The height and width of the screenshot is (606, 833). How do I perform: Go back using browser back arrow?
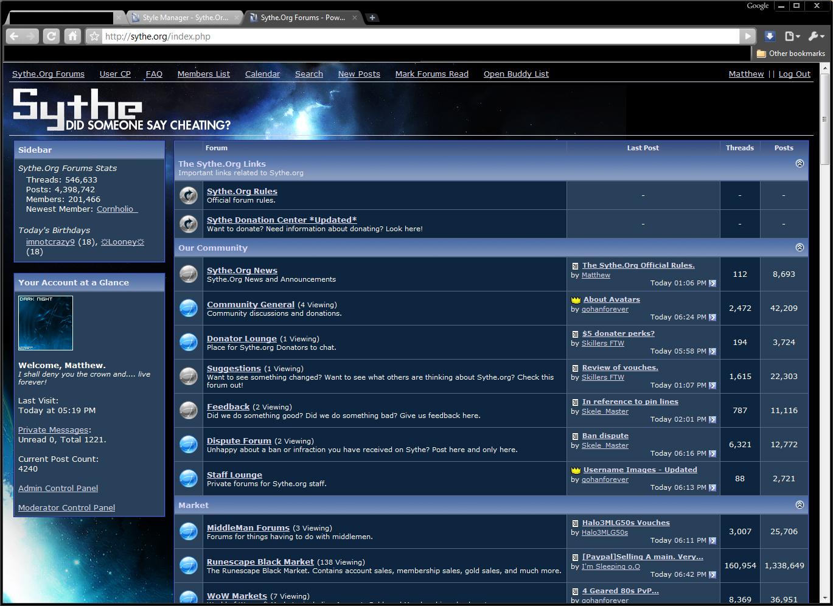point(14,37)
